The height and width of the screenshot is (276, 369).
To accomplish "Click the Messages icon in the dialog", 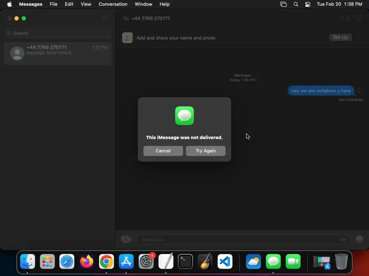I will 184,116.
